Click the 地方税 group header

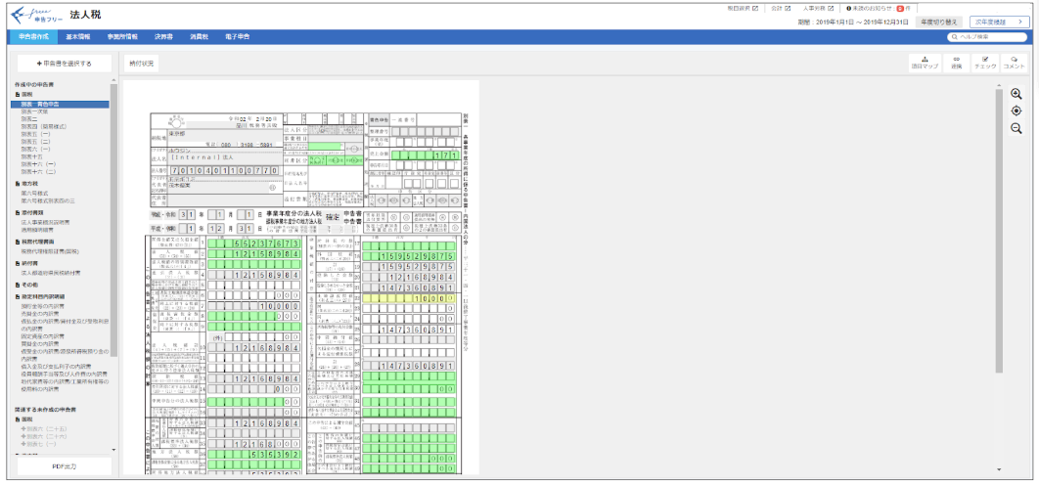coord(26,182)
